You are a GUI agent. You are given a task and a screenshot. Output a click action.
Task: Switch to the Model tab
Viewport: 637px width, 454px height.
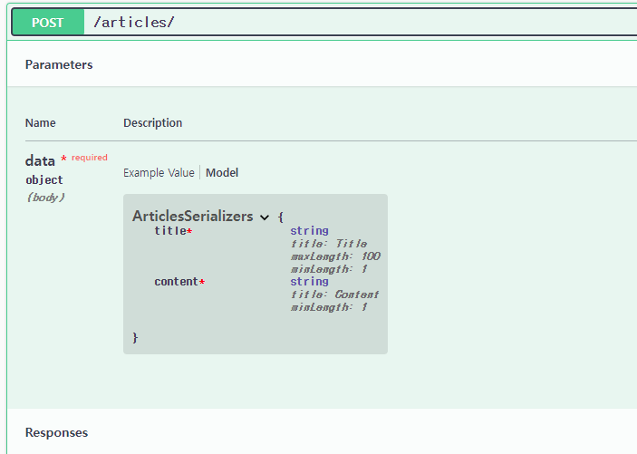click(222, 173)
